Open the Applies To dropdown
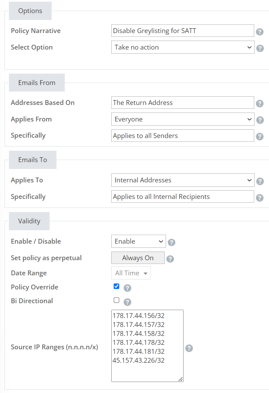The image size is (269, 393). pyautogui.click(x=183, y=180)
